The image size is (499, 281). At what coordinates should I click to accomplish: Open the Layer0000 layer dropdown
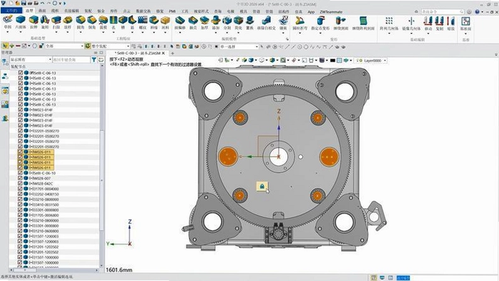pos(385,60)
